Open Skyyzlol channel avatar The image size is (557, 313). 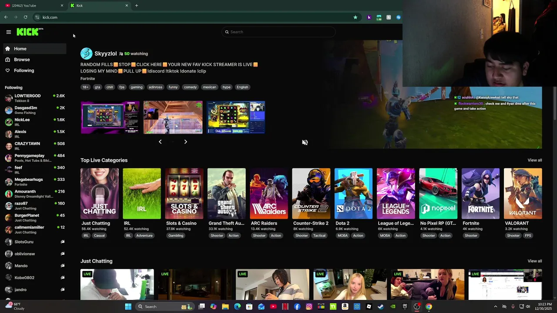87,53
